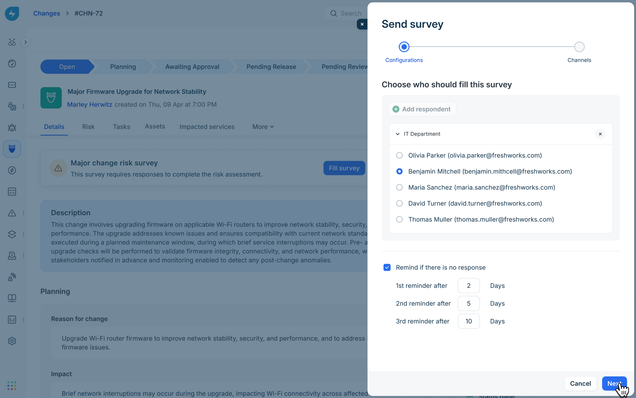Open the knowledge base book icon
Image resolution: width=636 pixels, height=398 pixels.
pyautogui.click(x=12, y=298)
